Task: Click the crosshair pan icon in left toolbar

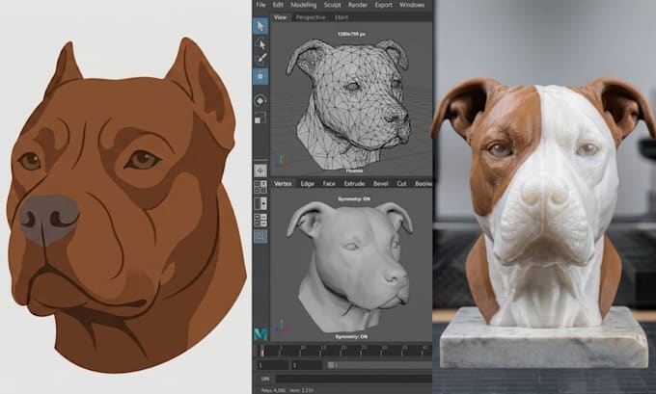Action: [260, 171]
